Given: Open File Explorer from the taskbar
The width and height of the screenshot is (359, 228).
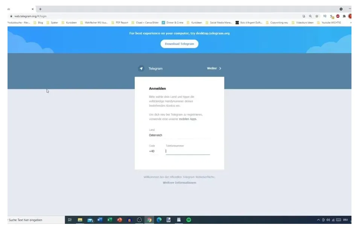Looking at the screenshot, I should [x=80, y=220].
